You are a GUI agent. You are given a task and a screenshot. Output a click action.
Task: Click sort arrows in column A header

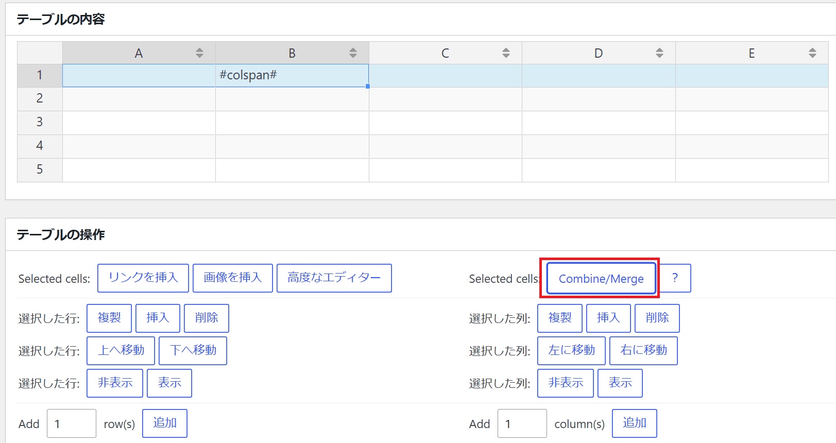[199, 53]
